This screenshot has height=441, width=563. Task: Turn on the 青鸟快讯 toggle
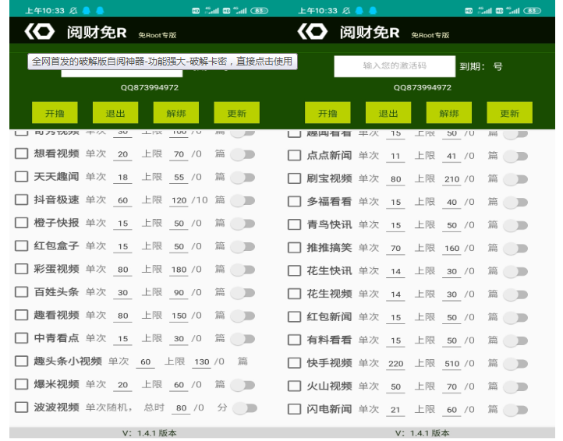click(515, 225)
